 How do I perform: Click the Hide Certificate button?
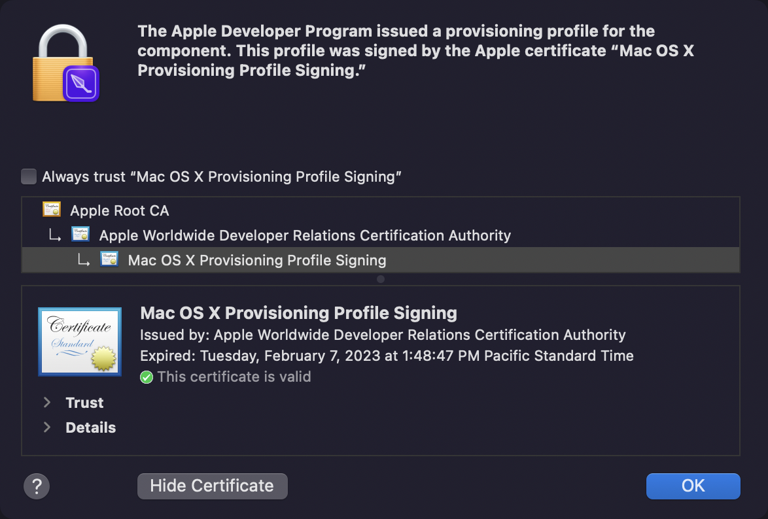pyautogui.click(x=212, y=486)
